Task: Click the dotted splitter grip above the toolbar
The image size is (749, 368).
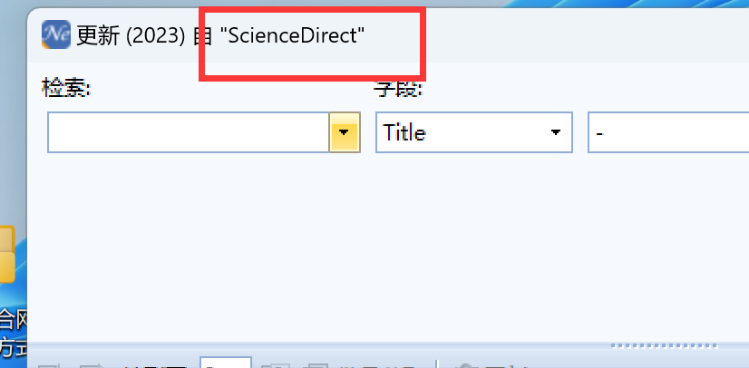Action: (x=665, y=345)
